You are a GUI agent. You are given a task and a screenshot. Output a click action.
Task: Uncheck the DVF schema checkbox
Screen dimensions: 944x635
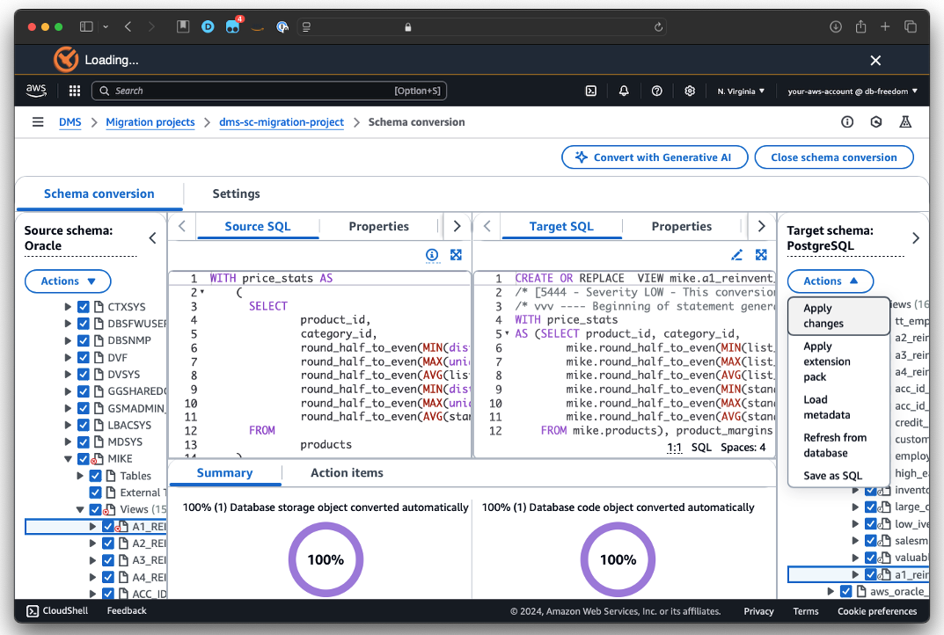(x=84, y=358)
